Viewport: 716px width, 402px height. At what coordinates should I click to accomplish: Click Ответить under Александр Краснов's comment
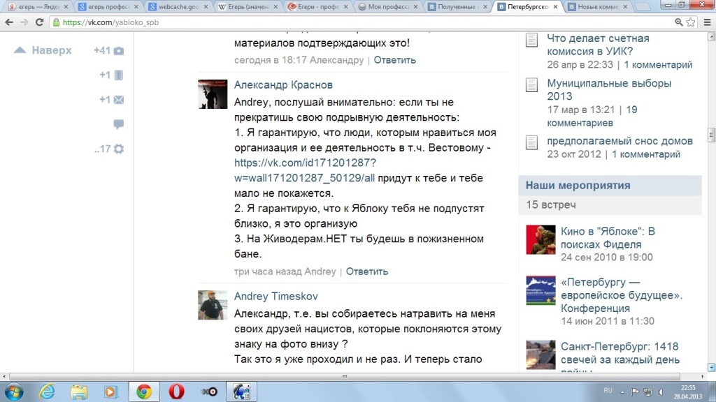pos(366,271)
